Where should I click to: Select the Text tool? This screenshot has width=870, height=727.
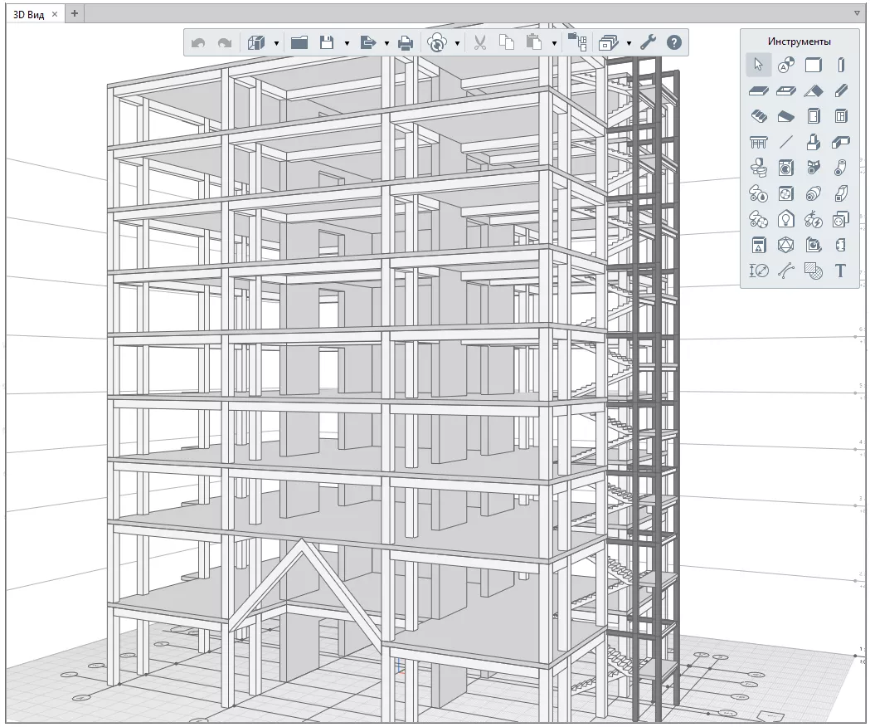pos(840,271)
